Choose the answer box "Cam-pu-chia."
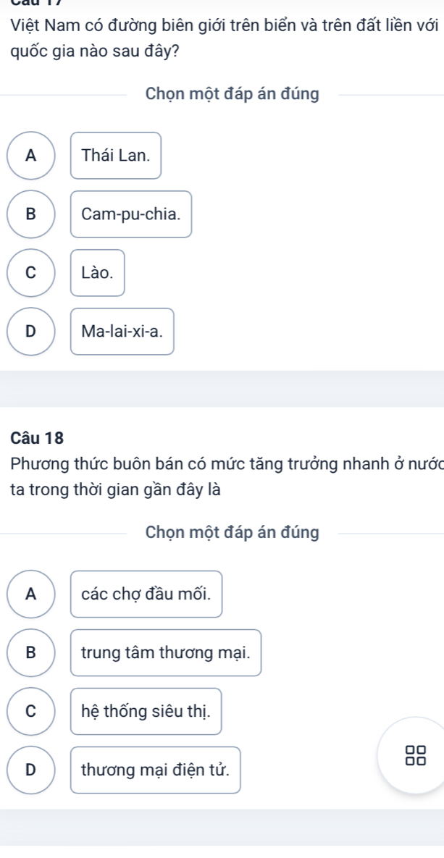 (x=131, y=214)
